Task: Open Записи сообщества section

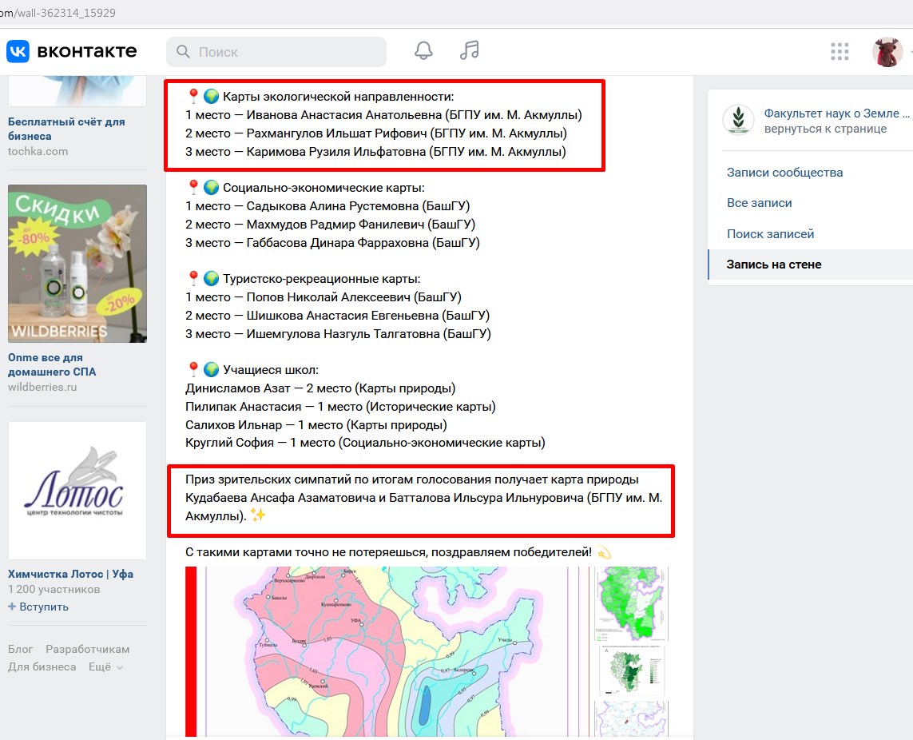Action: 784,173
